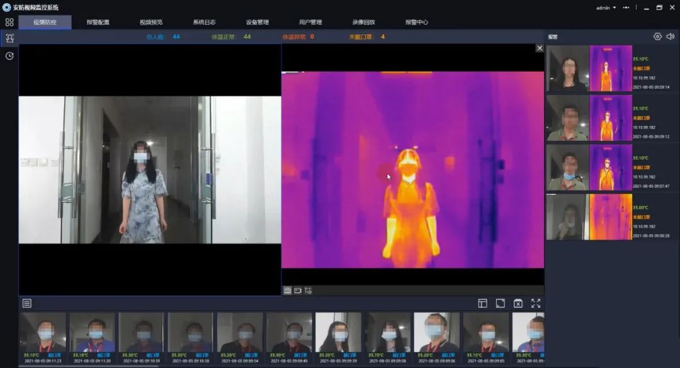Click the app logo in title bar
Image resolution: width=680 pixels, height=368 pixels.
click(6, 8)
